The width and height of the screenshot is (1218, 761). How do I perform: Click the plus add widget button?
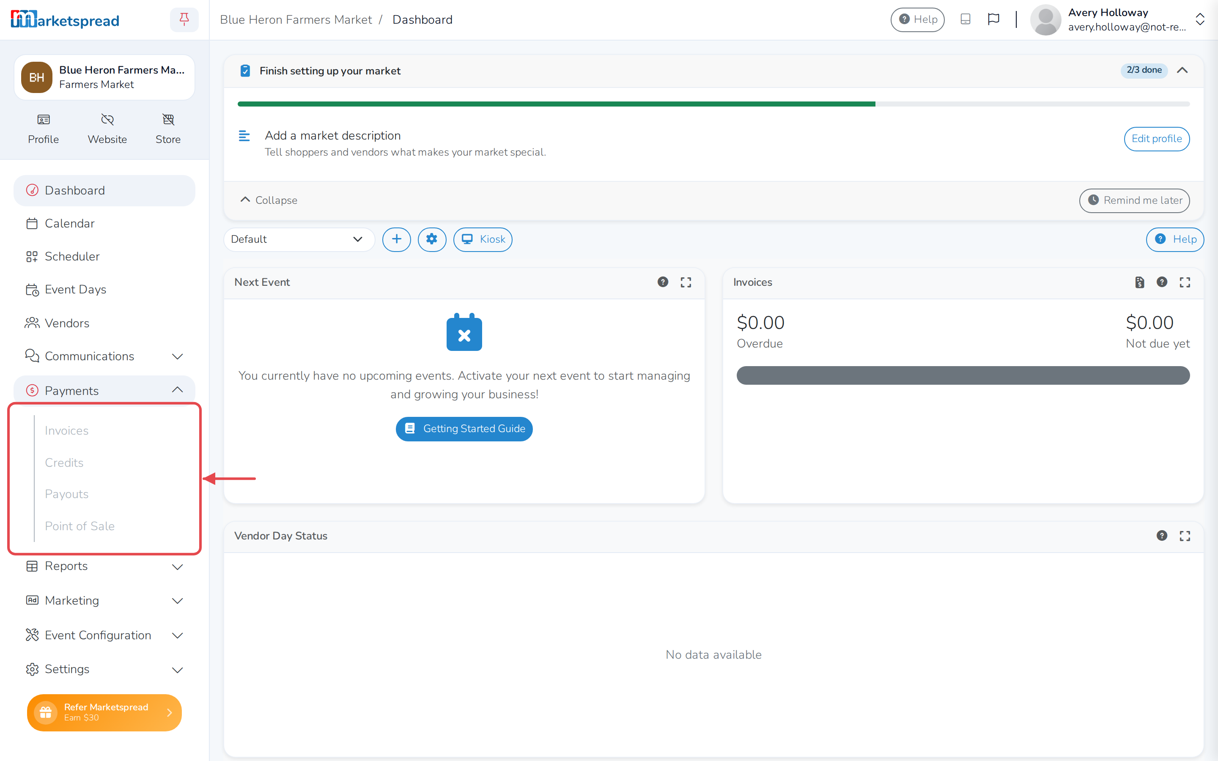tap(397, 239)
